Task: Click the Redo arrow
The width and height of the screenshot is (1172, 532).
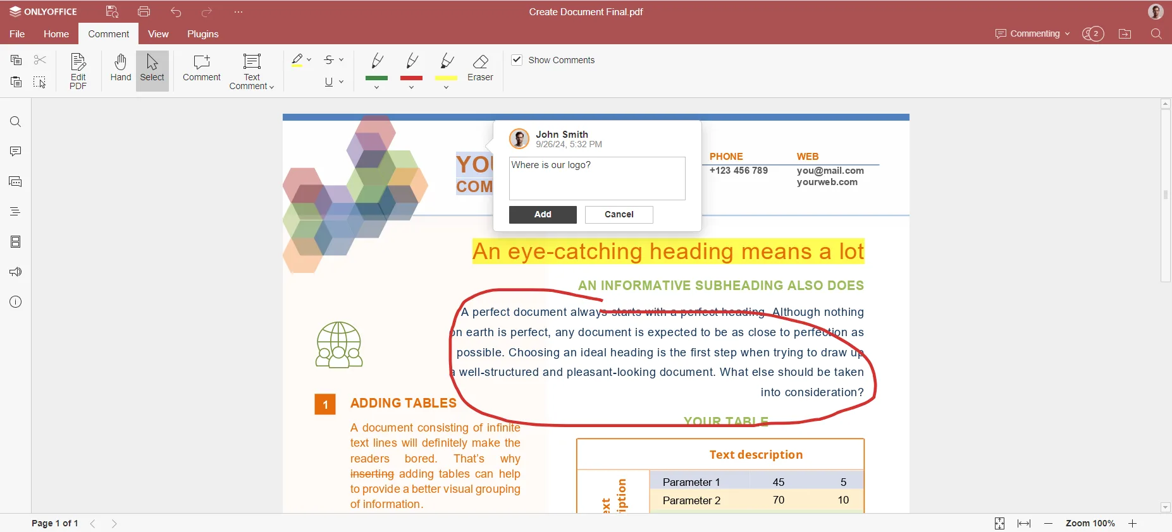Action: point(207,11)
